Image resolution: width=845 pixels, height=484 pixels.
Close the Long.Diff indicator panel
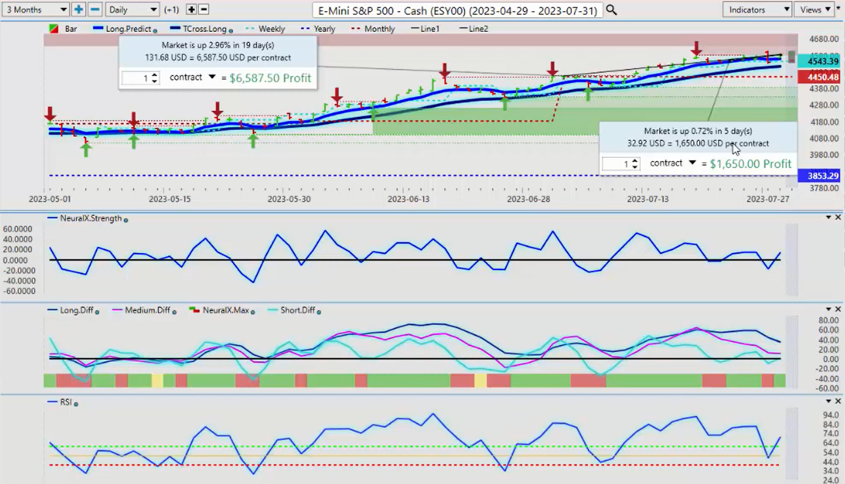837,309
